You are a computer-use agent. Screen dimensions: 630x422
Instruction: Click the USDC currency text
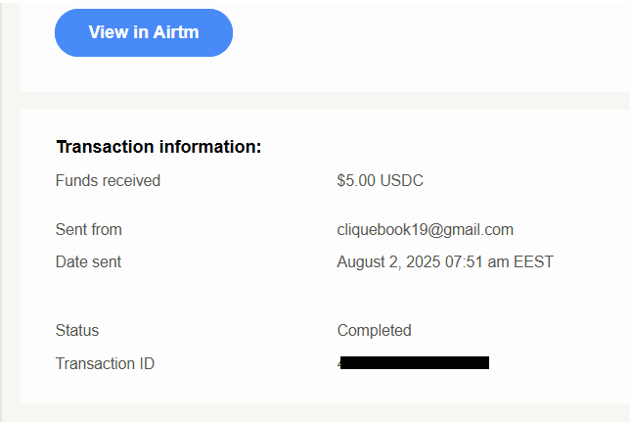[401, 180]
